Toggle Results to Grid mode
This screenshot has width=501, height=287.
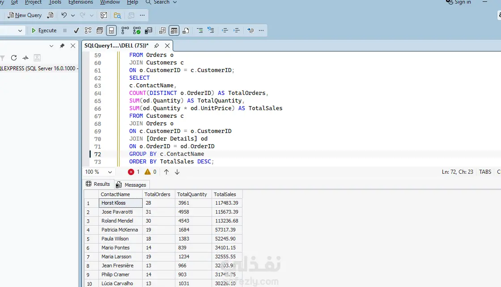tap(174, 30)
